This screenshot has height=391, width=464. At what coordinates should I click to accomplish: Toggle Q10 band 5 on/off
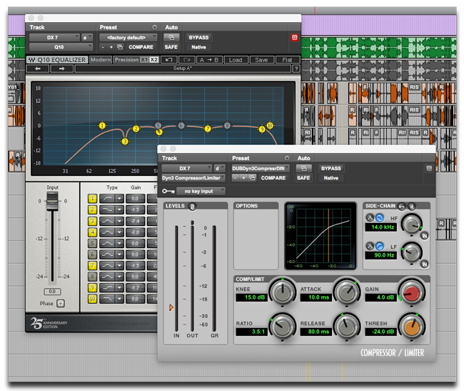92,244
